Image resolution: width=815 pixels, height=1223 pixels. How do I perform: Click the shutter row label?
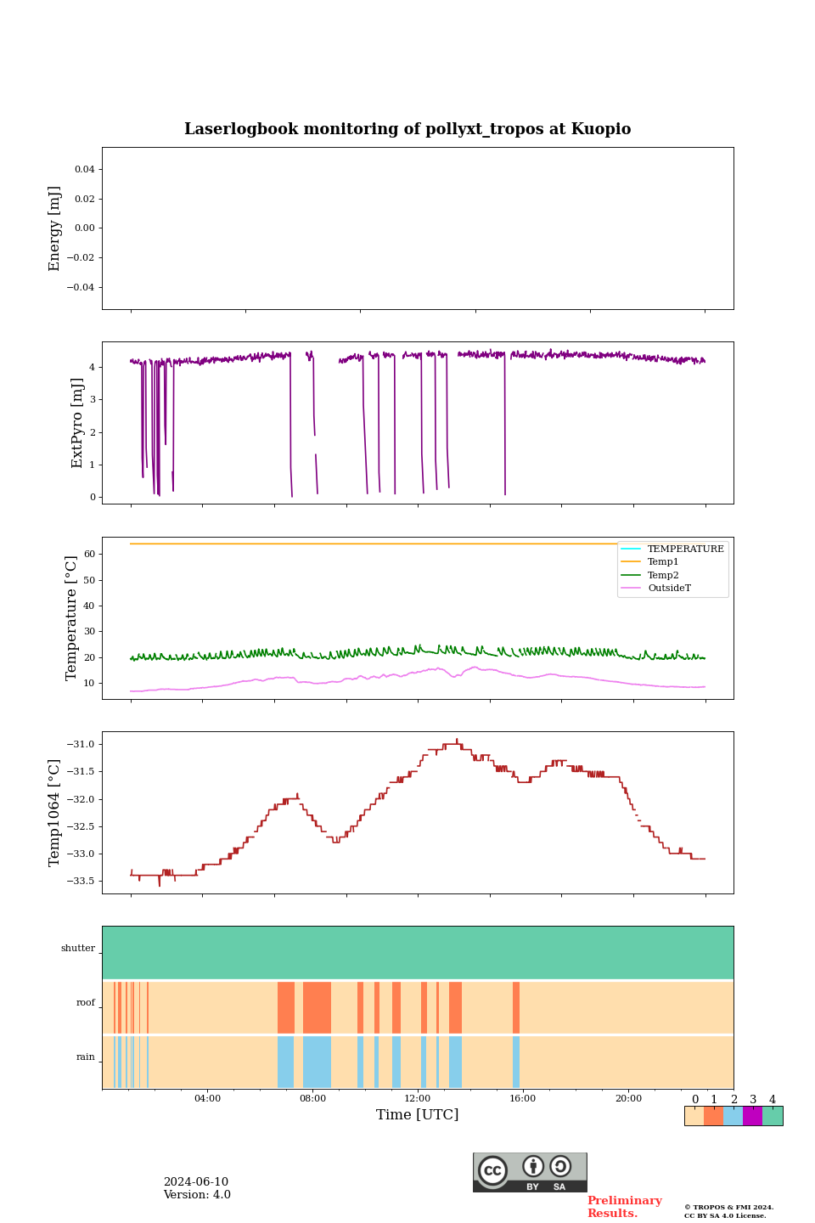click(78, 949)
